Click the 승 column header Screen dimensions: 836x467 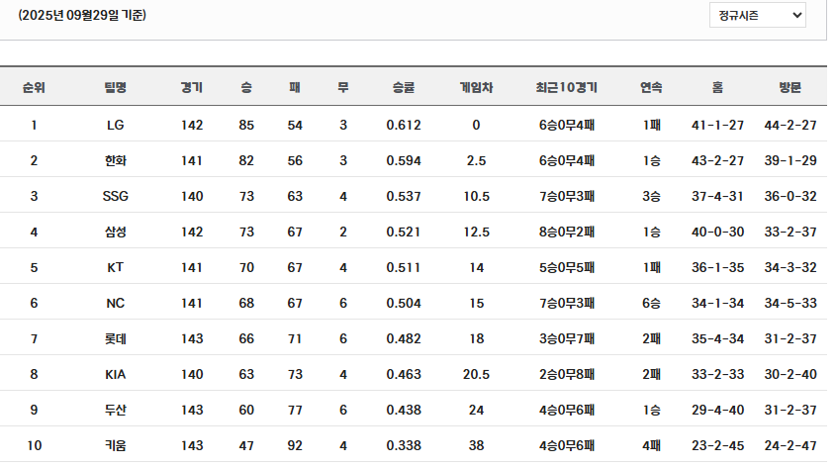[246, 87]
